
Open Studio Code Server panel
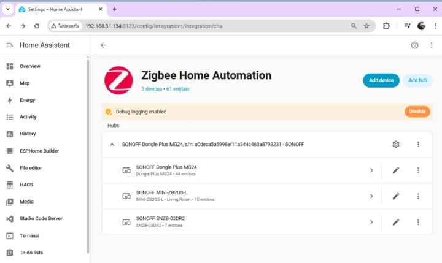41,218
